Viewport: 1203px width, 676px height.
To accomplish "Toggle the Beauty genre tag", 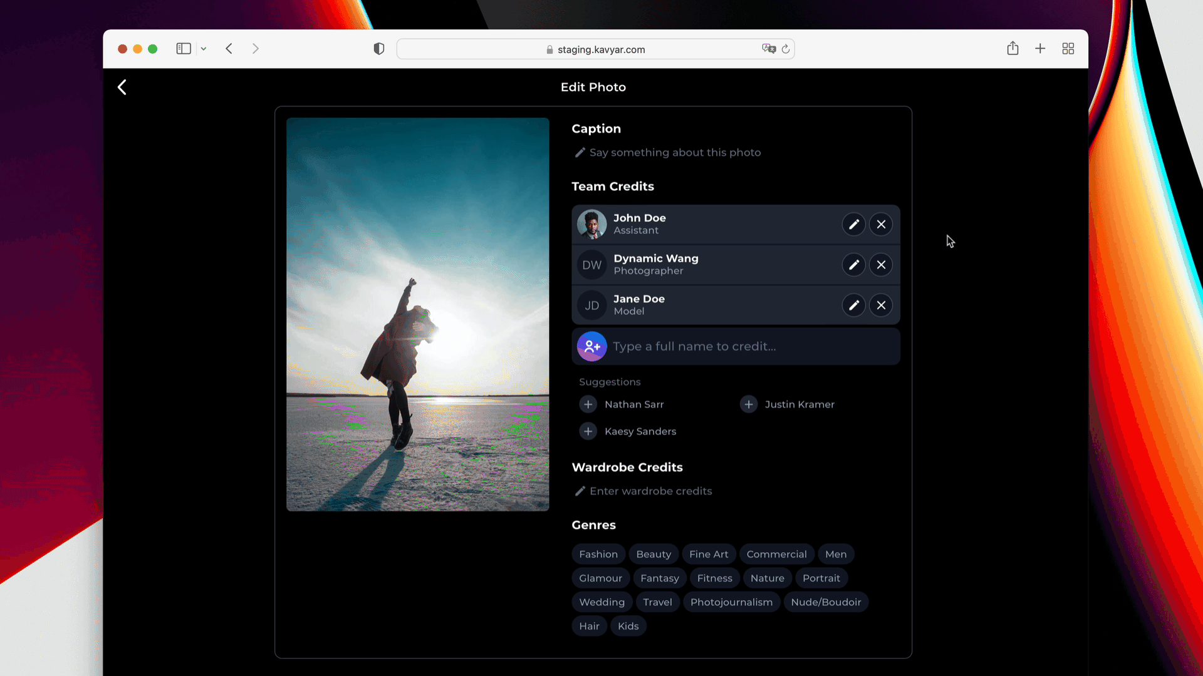I will 654,554.
